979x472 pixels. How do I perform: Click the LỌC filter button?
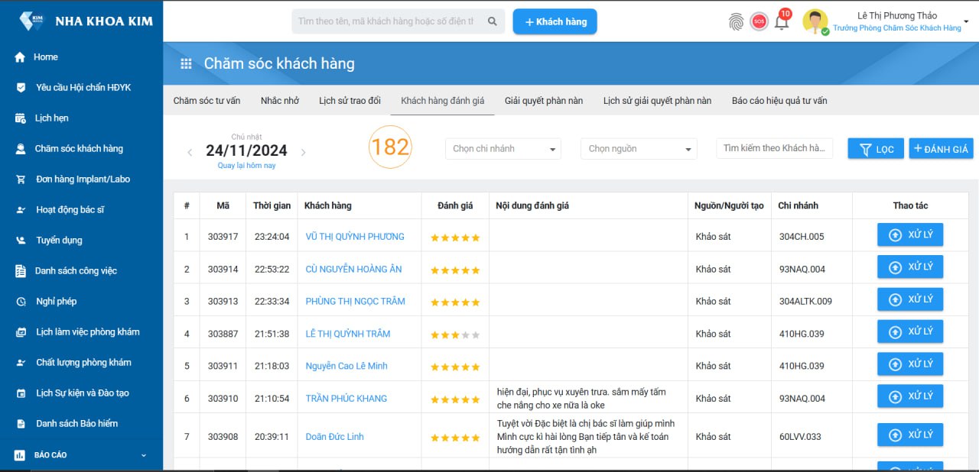[876, 149]
